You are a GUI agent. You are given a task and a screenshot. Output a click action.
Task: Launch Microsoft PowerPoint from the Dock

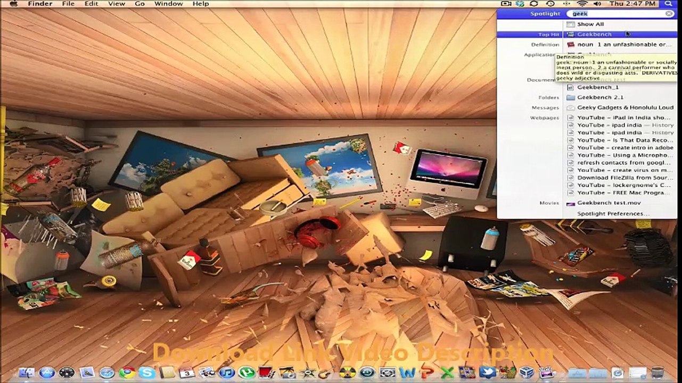[x=428, y=372]
